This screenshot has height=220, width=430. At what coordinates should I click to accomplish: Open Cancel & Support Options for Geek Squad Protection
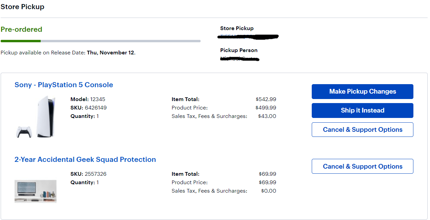362,167
